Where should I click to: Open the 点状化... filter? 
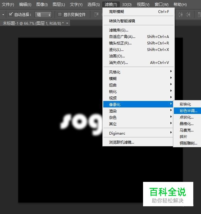click(x=187, y=117)
